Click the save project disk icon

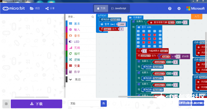click(x=104, y=104)
